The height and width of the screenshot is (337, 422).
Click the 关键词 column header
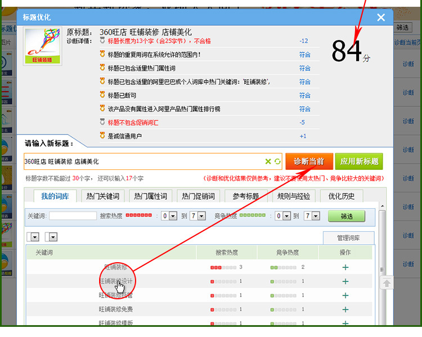[x=111, y=253]
